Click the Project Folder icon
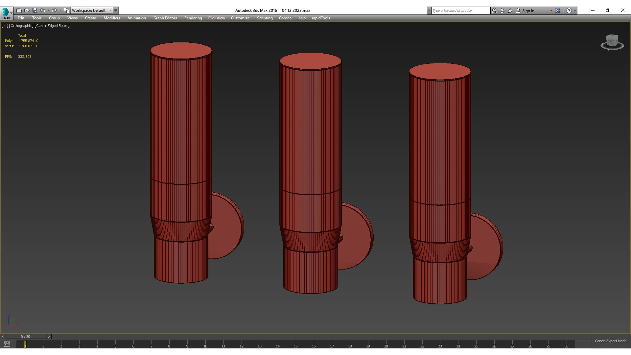The width and height of the screenshot is (631, 355). tap(66, 11)
